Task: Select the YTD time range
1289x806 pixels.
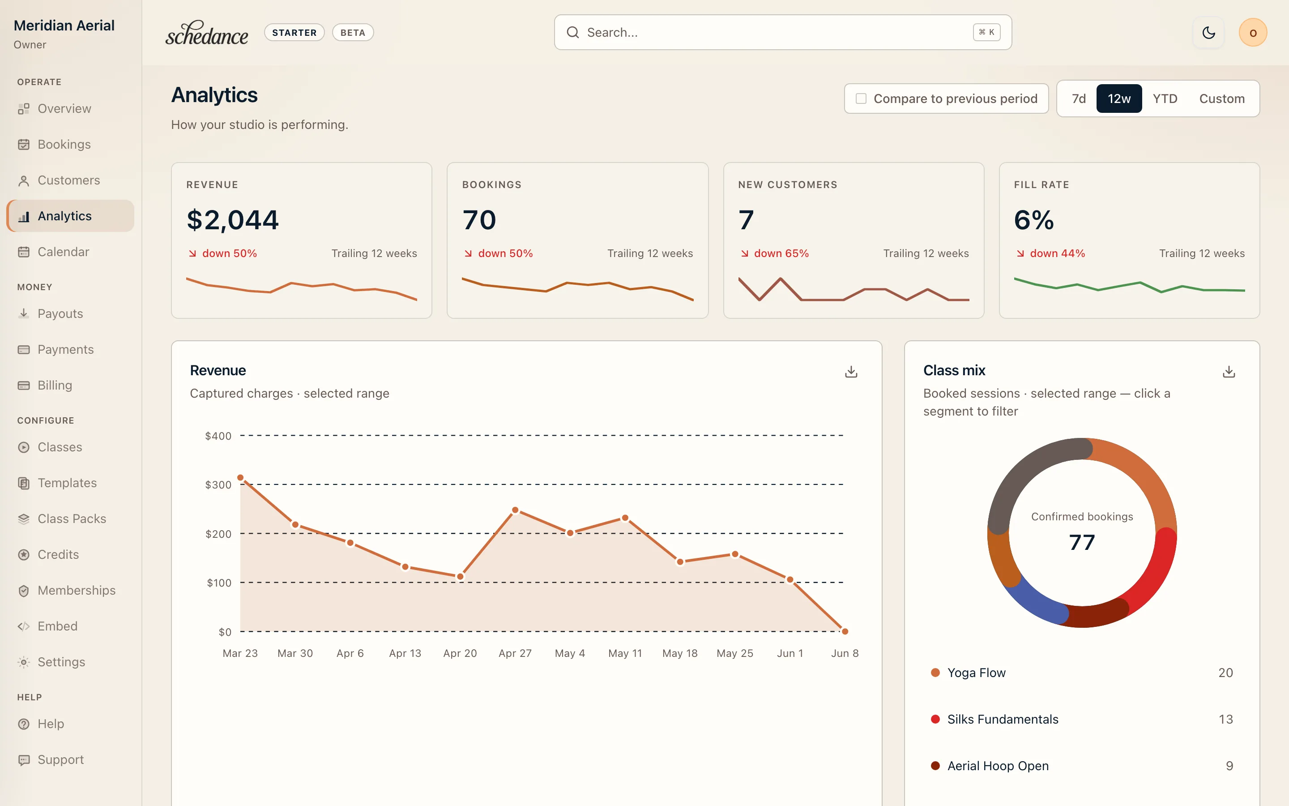Action: 1165,99
